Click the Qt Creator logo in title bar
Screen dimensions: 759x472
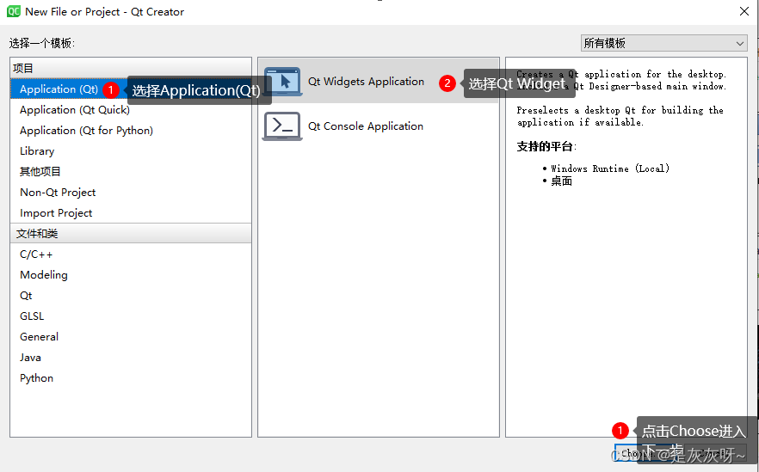[x=15, y=11]
